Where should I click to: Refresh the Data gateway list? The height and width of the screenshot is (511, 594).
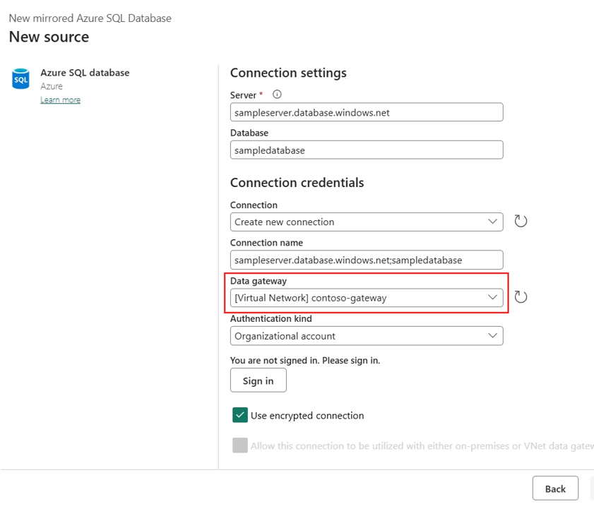[x=521, y=297]
